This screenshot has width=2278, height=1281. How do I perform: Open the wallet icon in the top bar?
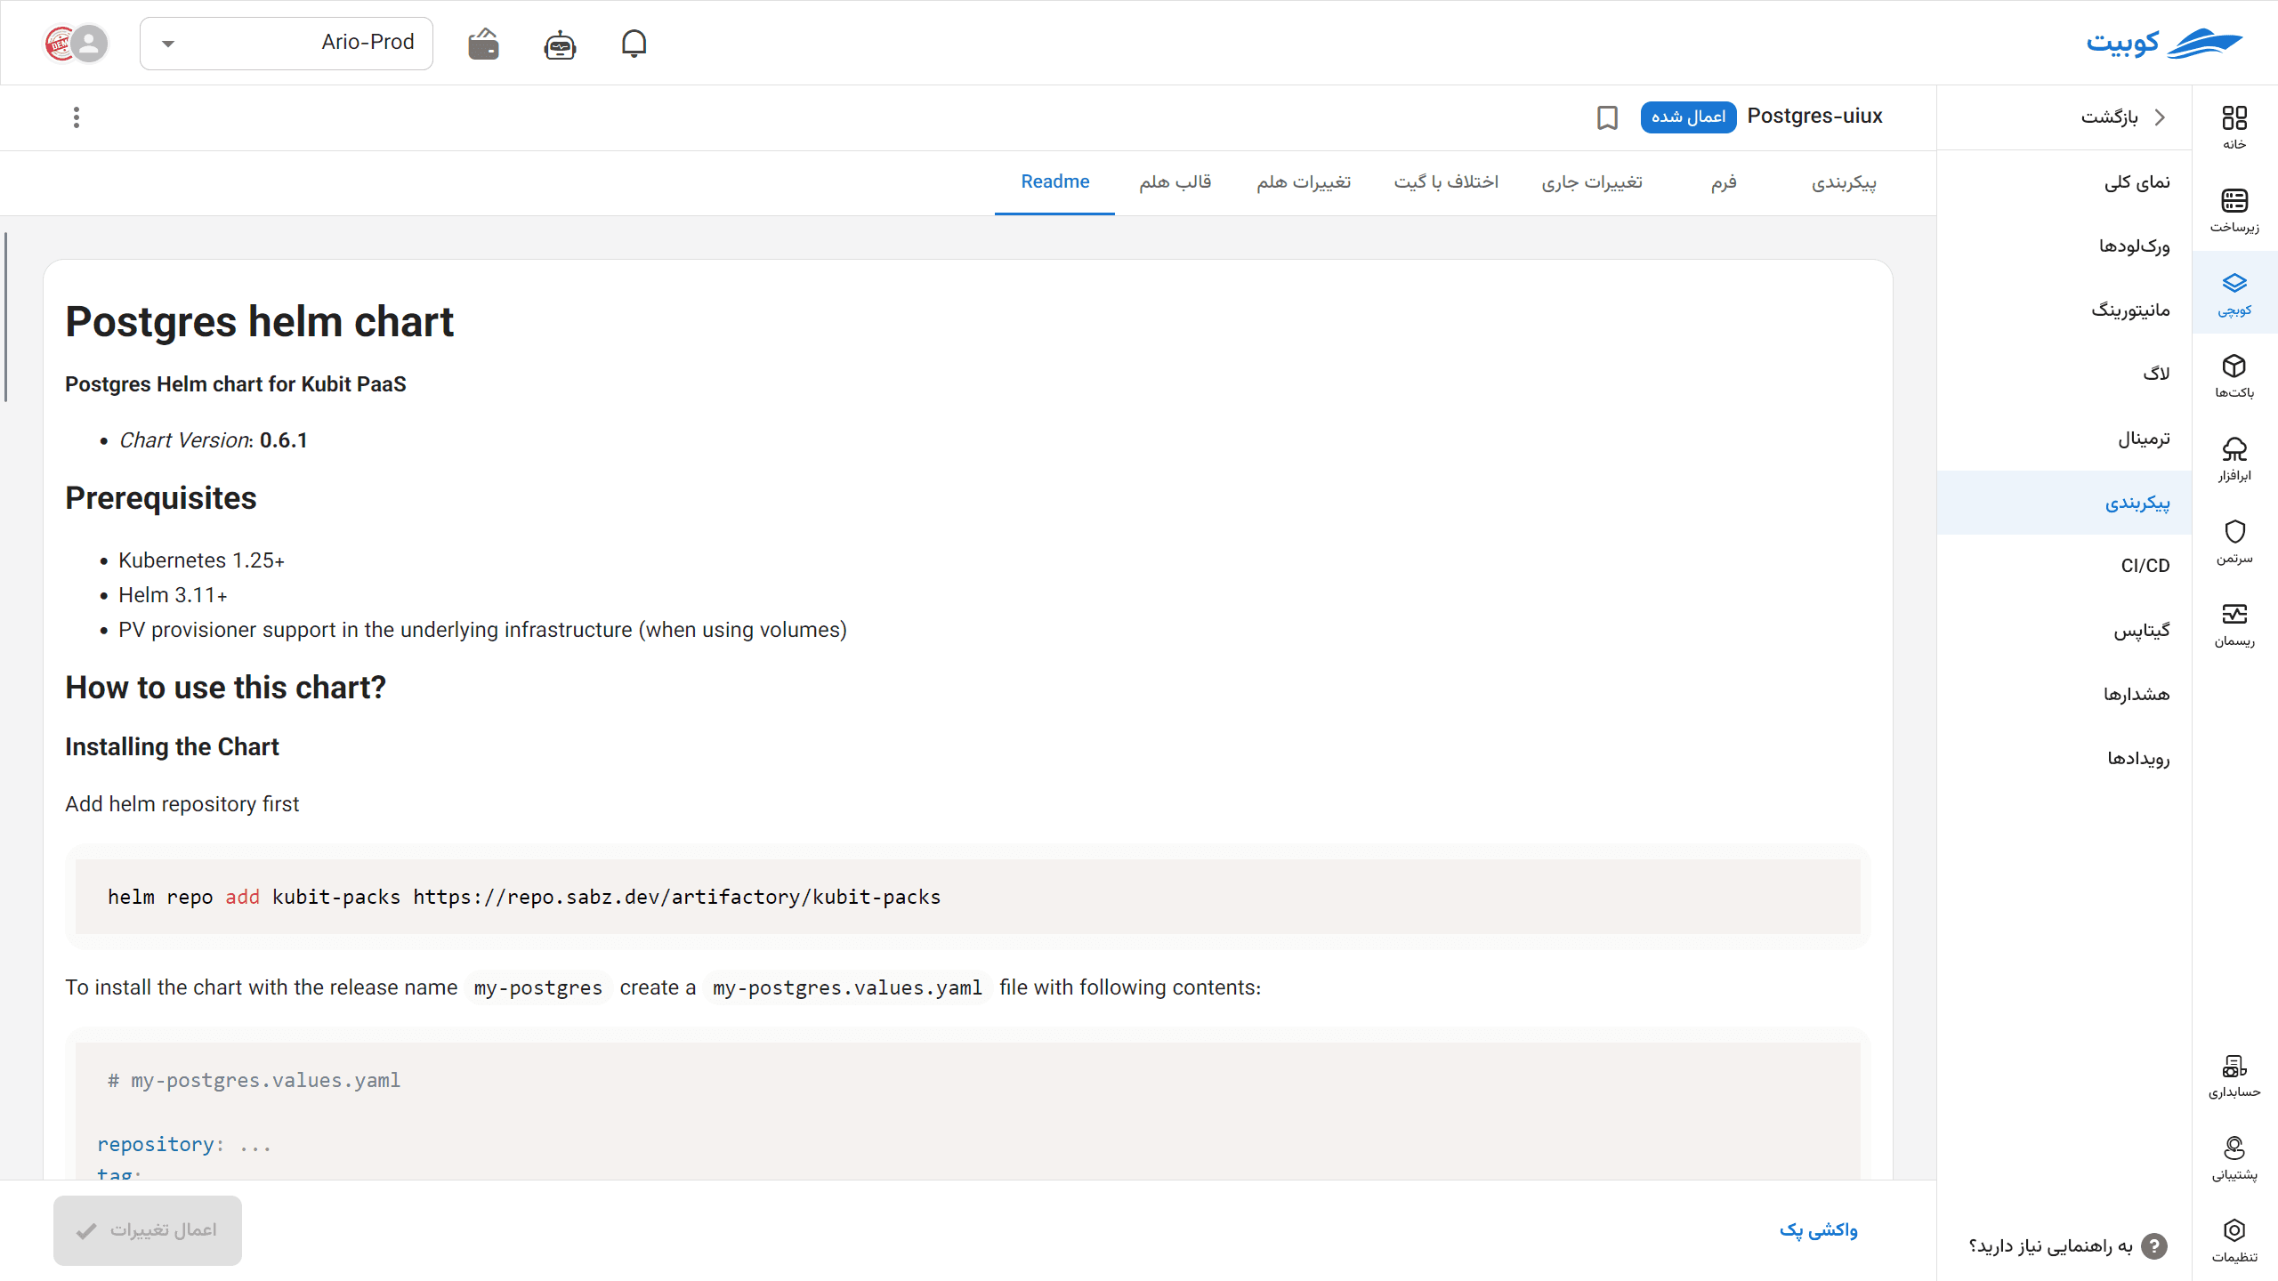(x=483, y=43)
